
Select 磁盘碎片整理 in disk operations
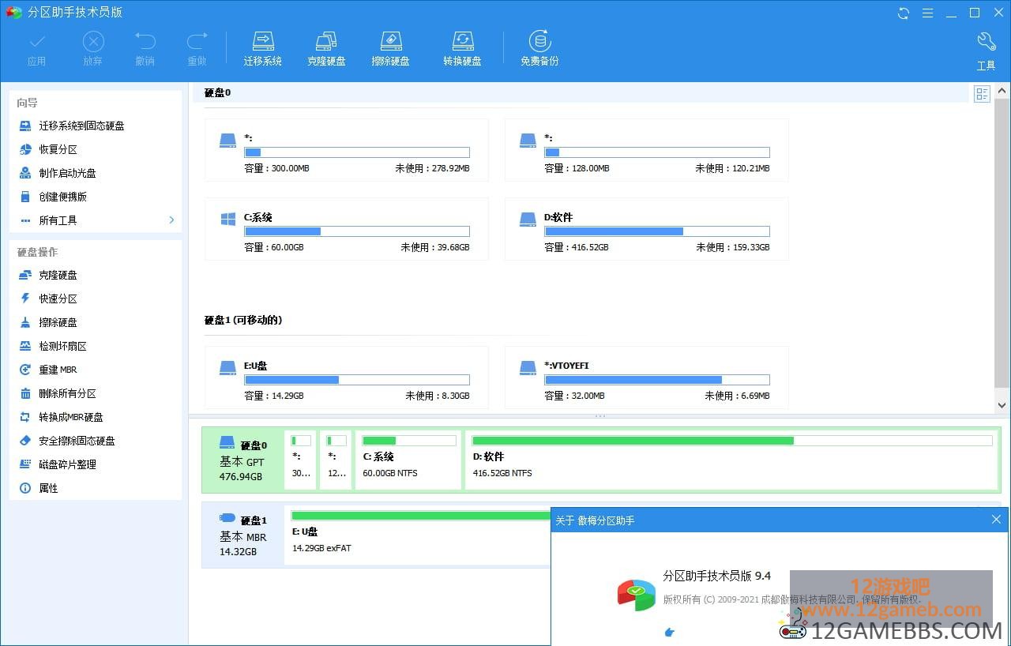tap(68, 464)
